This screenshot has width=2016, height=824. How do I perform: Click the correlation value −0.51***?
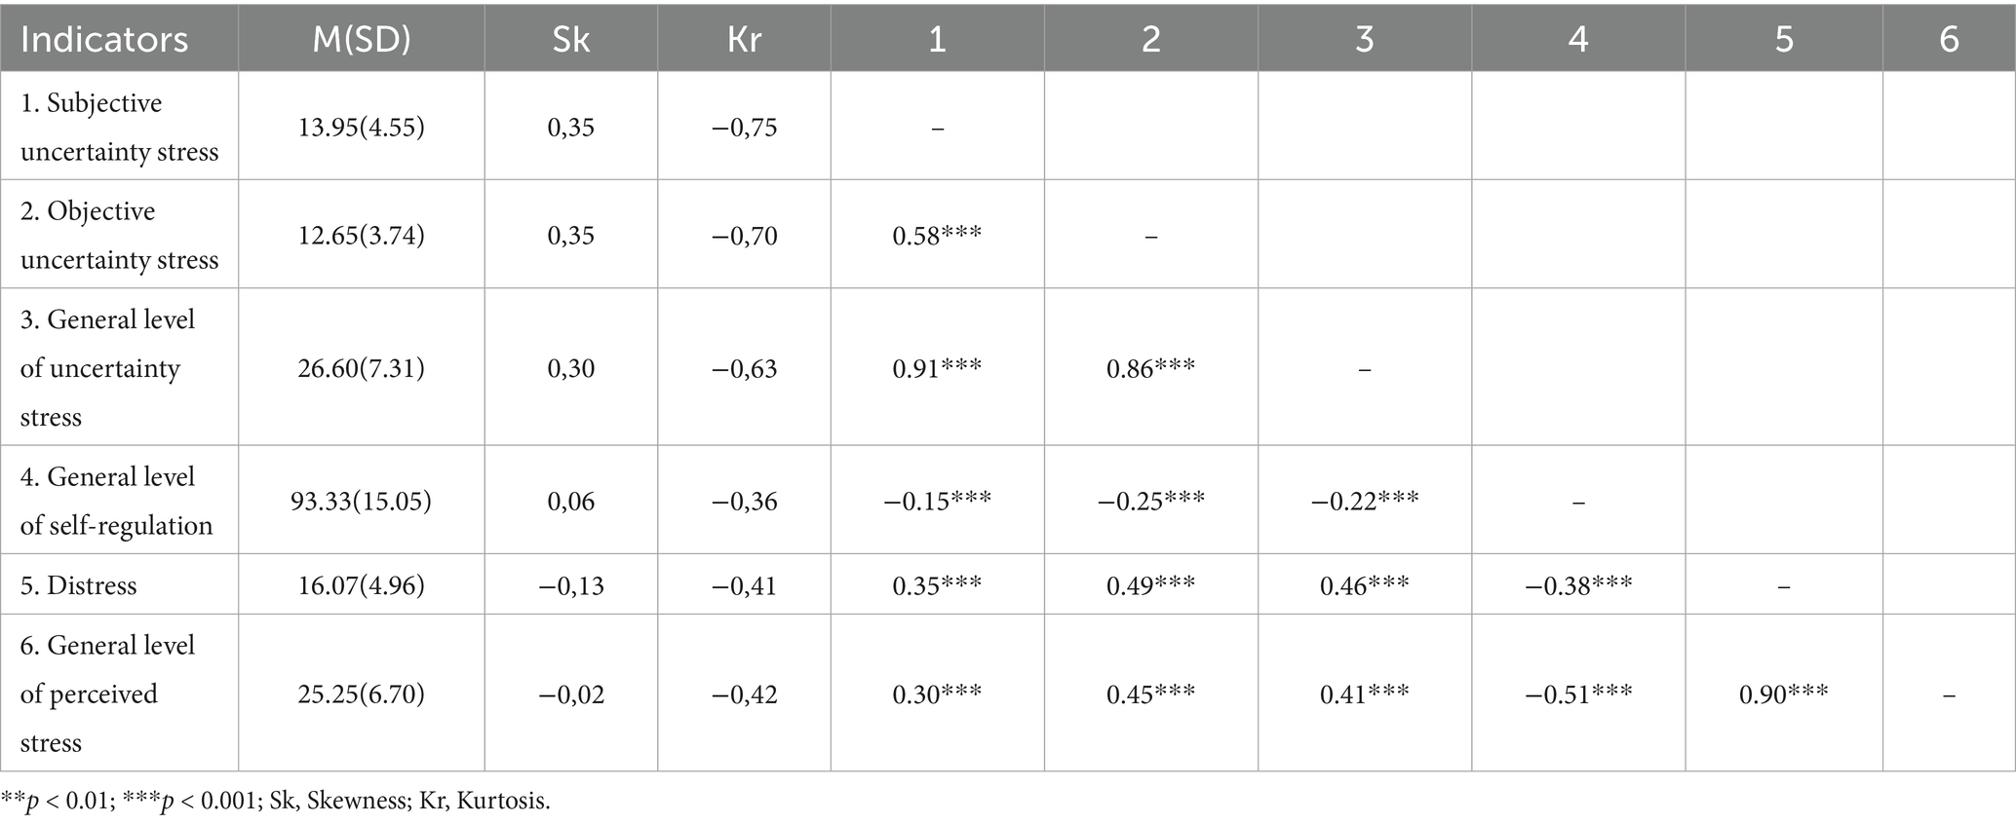pos(1578,694)
